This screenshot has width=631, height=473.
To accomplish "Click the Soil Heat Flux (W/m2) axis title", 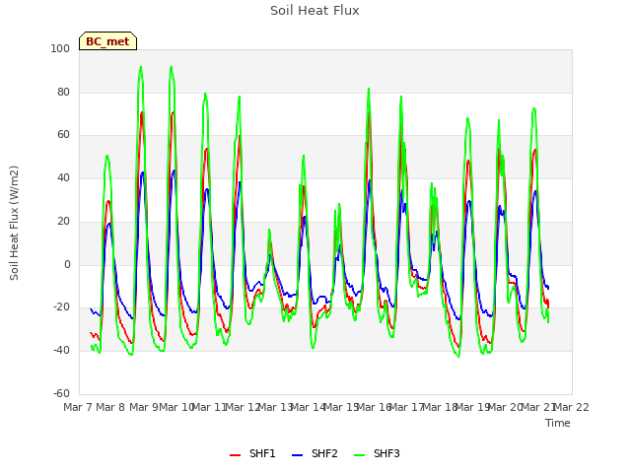I will coord(14,223).
